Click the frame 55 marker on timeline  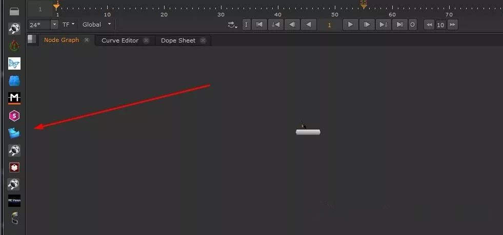click(x=364, y=5)
